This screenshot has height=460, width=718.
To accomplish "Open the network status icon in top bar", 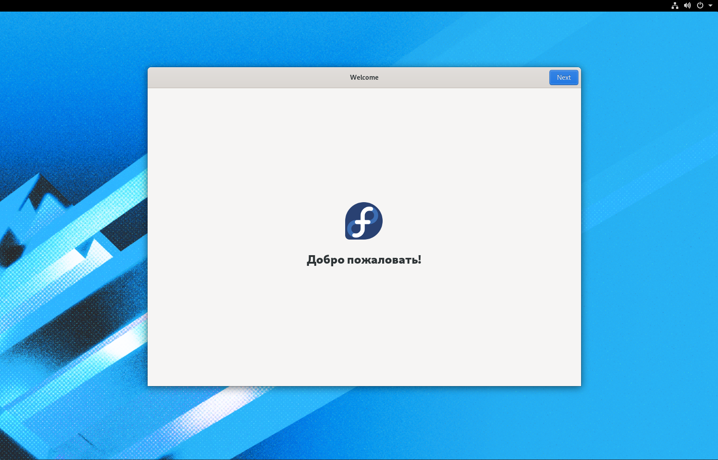I will (675, 6).
